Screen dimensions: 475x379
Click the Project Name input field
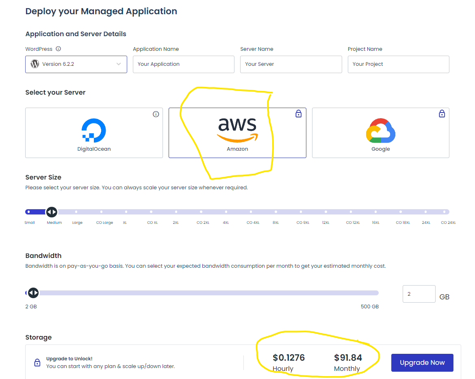click(398, 64)
